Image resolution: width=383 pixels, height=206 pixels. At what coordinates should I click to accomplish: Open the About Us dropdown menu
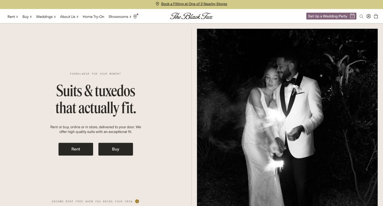coord(69,17)
